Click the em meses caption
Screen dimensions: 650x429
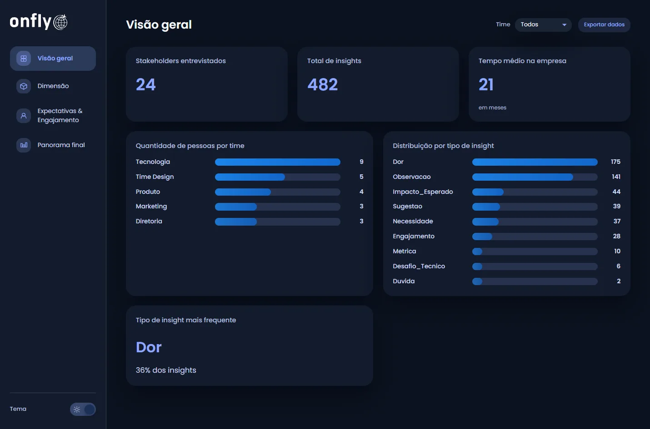click(x=492, y=108)
